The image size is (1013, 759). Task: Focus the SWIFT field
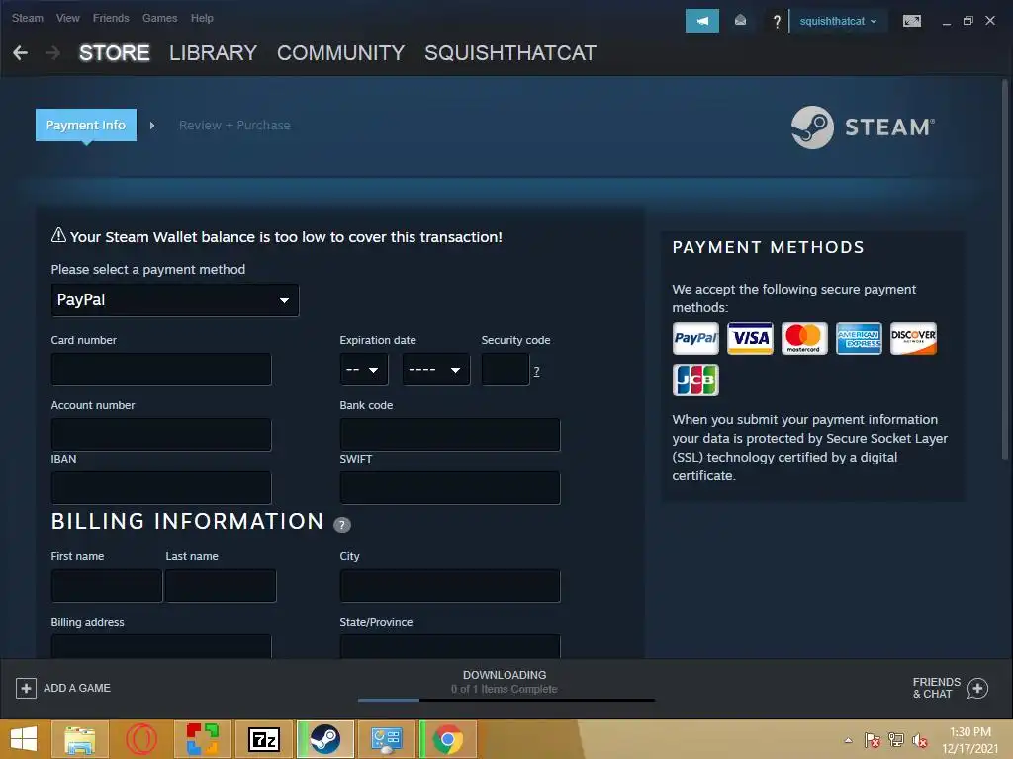(450, 487)
